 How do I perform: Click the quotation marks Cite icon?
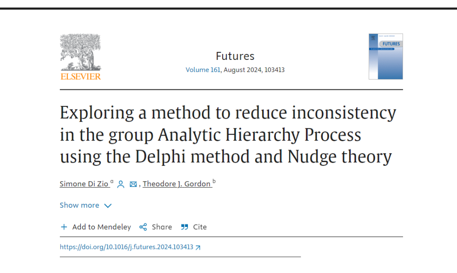[x=184, y=227]
